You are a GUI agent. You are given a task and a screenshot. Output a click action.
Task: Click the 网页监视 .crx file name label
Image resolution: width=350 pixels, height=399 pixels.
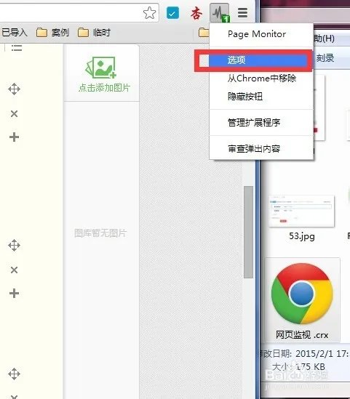[x=302, y=335]
